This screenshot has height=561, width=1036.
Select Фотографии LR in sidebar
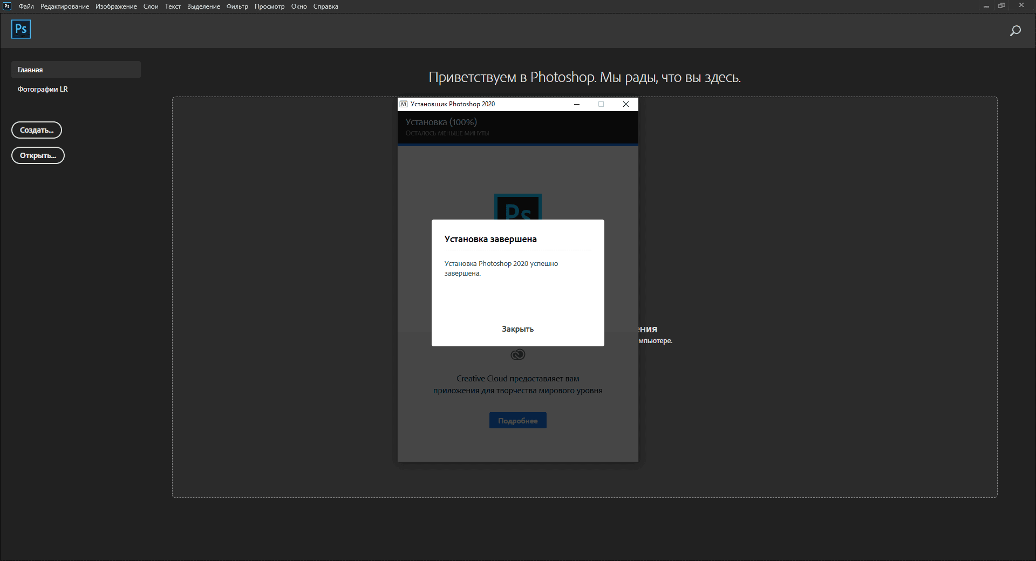pos(43,89)
